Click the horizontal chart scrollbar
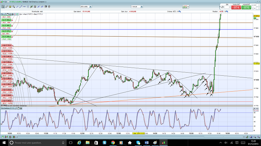261x146 pixels. click(x=130, y=137)
